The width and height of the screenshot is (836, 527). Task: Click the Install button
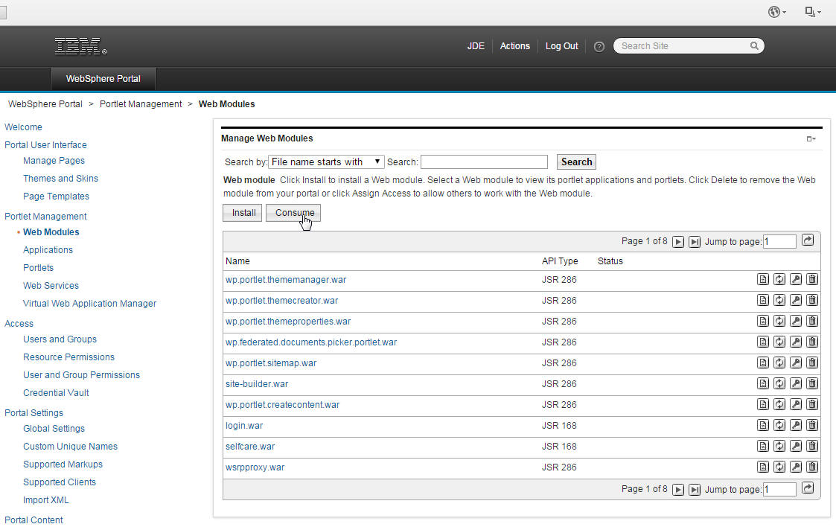(x=243, y=213)
